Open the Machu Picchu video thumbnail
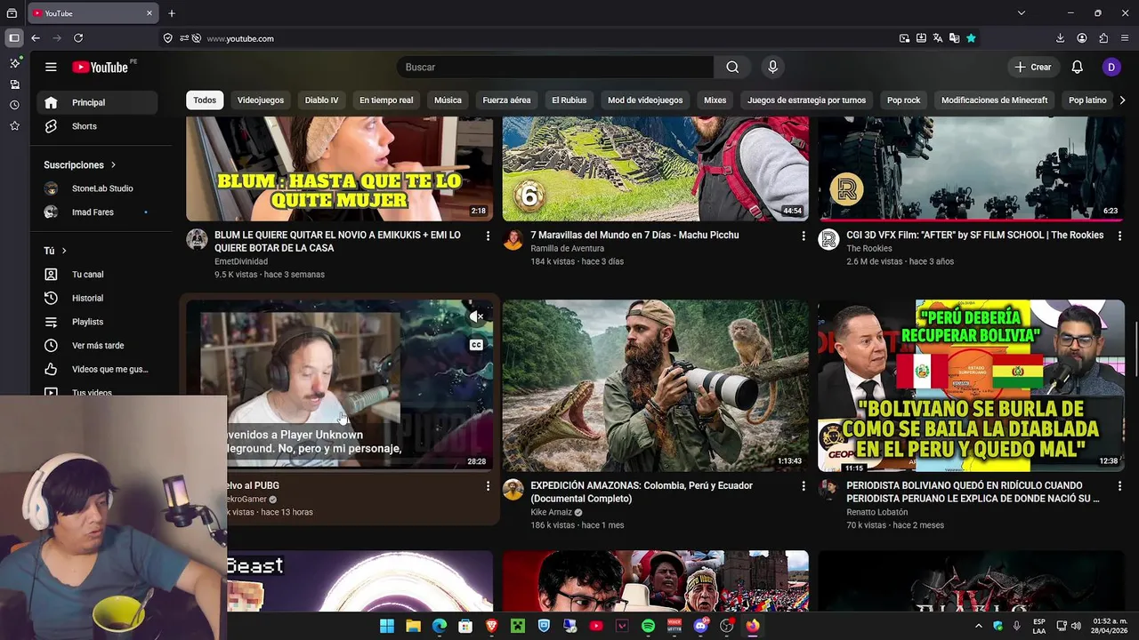 pos(655,169)
